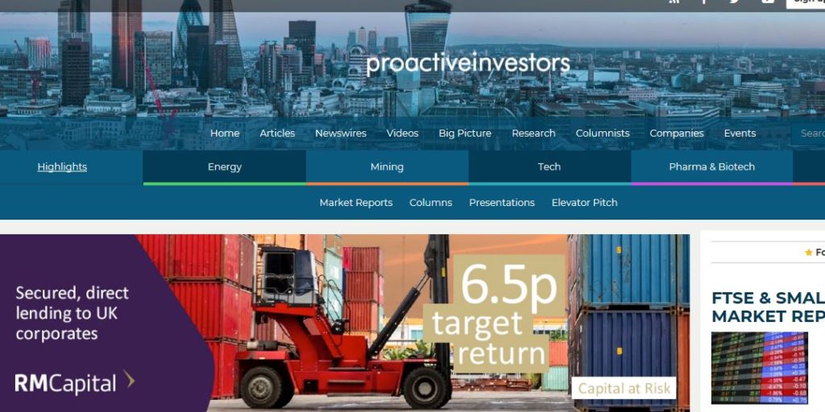Click the gold star icon beside Fo
825x412 pixels.
[x=809, y=253]
